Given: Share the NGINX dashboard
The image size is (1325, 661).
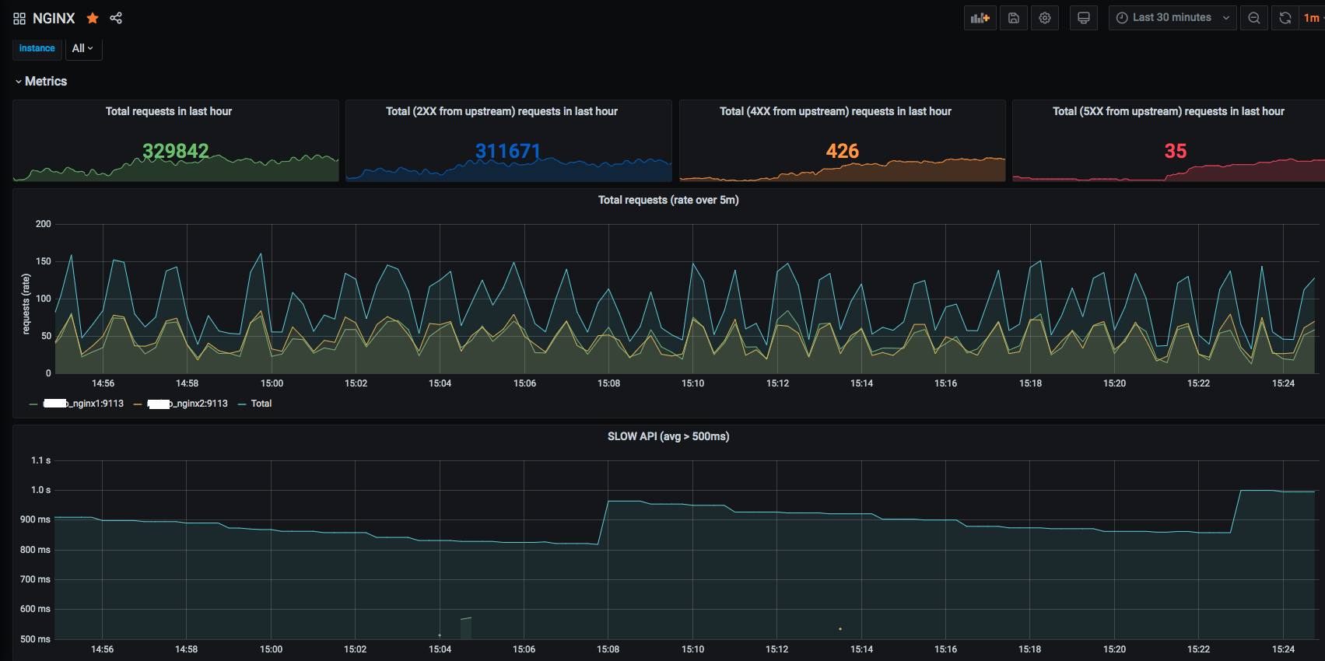Looking at the screenshot, I should 116,18.
